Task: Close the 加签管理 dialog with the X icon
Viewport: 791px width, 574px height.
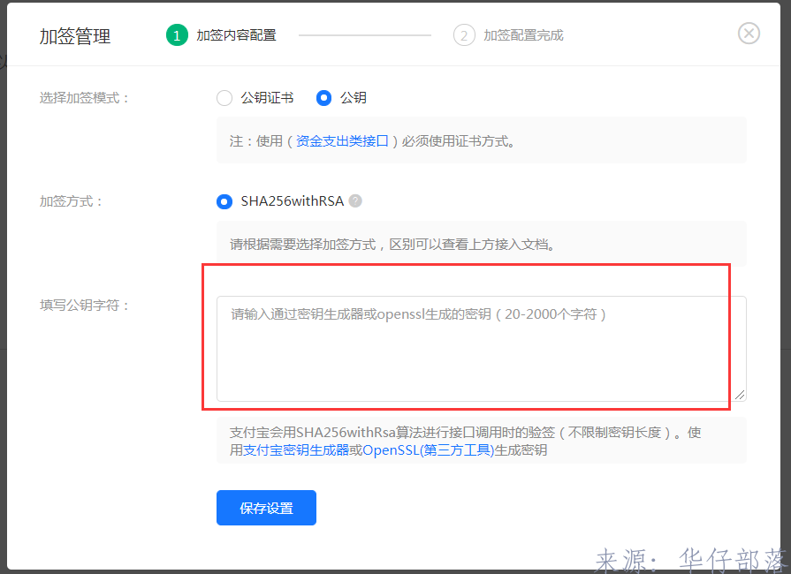Action: click(x=749, y=34)
